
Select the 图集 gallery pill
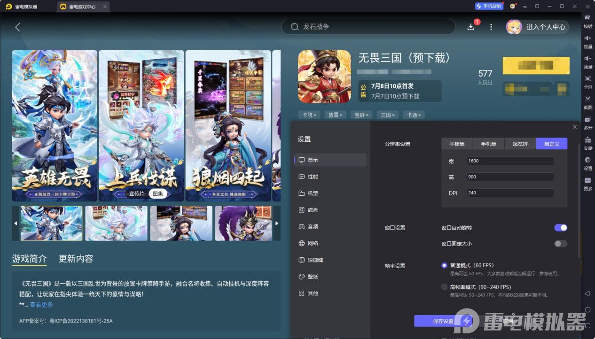coord(158,193)
